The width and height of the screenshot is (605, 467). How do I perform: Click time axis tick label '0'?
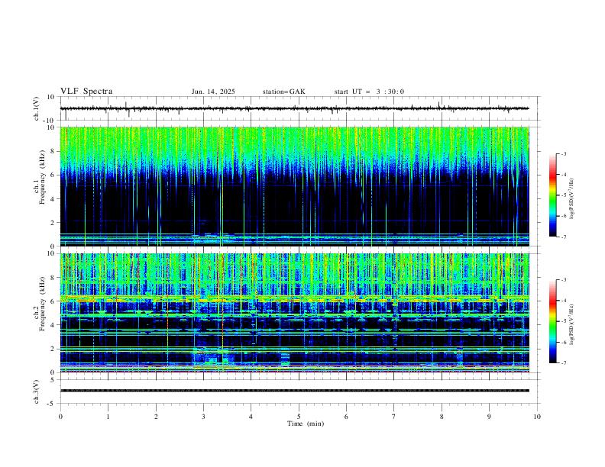(60, 417)
